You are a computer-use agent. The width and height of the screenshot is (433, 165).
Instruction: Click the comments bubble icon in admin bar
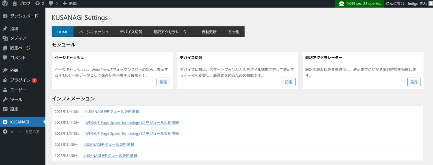click(51, 3)
